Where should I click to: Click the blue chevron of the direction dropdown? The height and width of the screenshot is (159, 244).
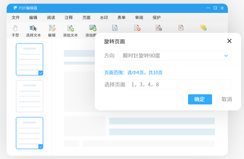[x=226, y=56]
